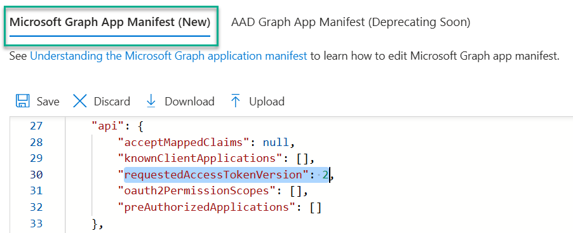
Task: Click the Save floppy disk icon
Action: pos(23,101)
